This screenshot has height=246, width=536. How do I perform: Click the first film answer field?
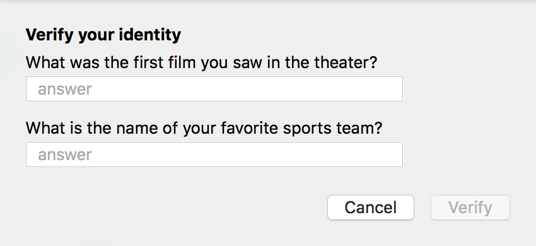[214, 89]
